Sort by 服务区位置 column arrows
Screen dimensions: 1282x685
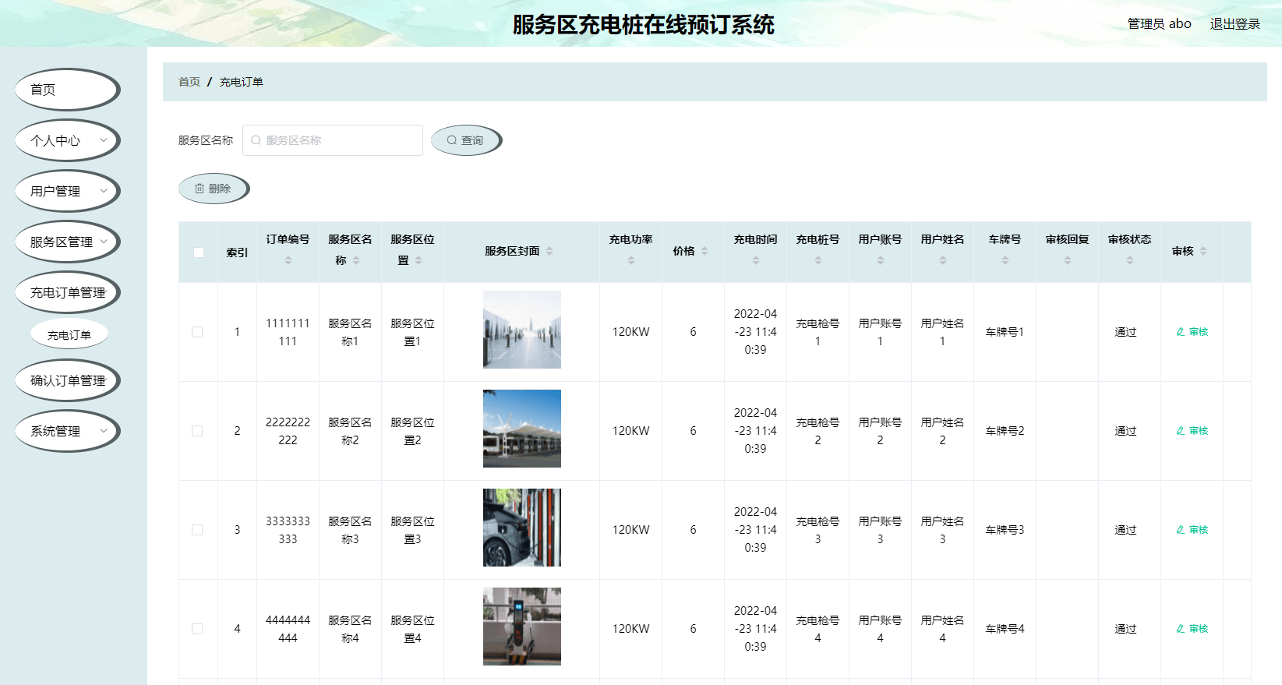click(419, 261)
